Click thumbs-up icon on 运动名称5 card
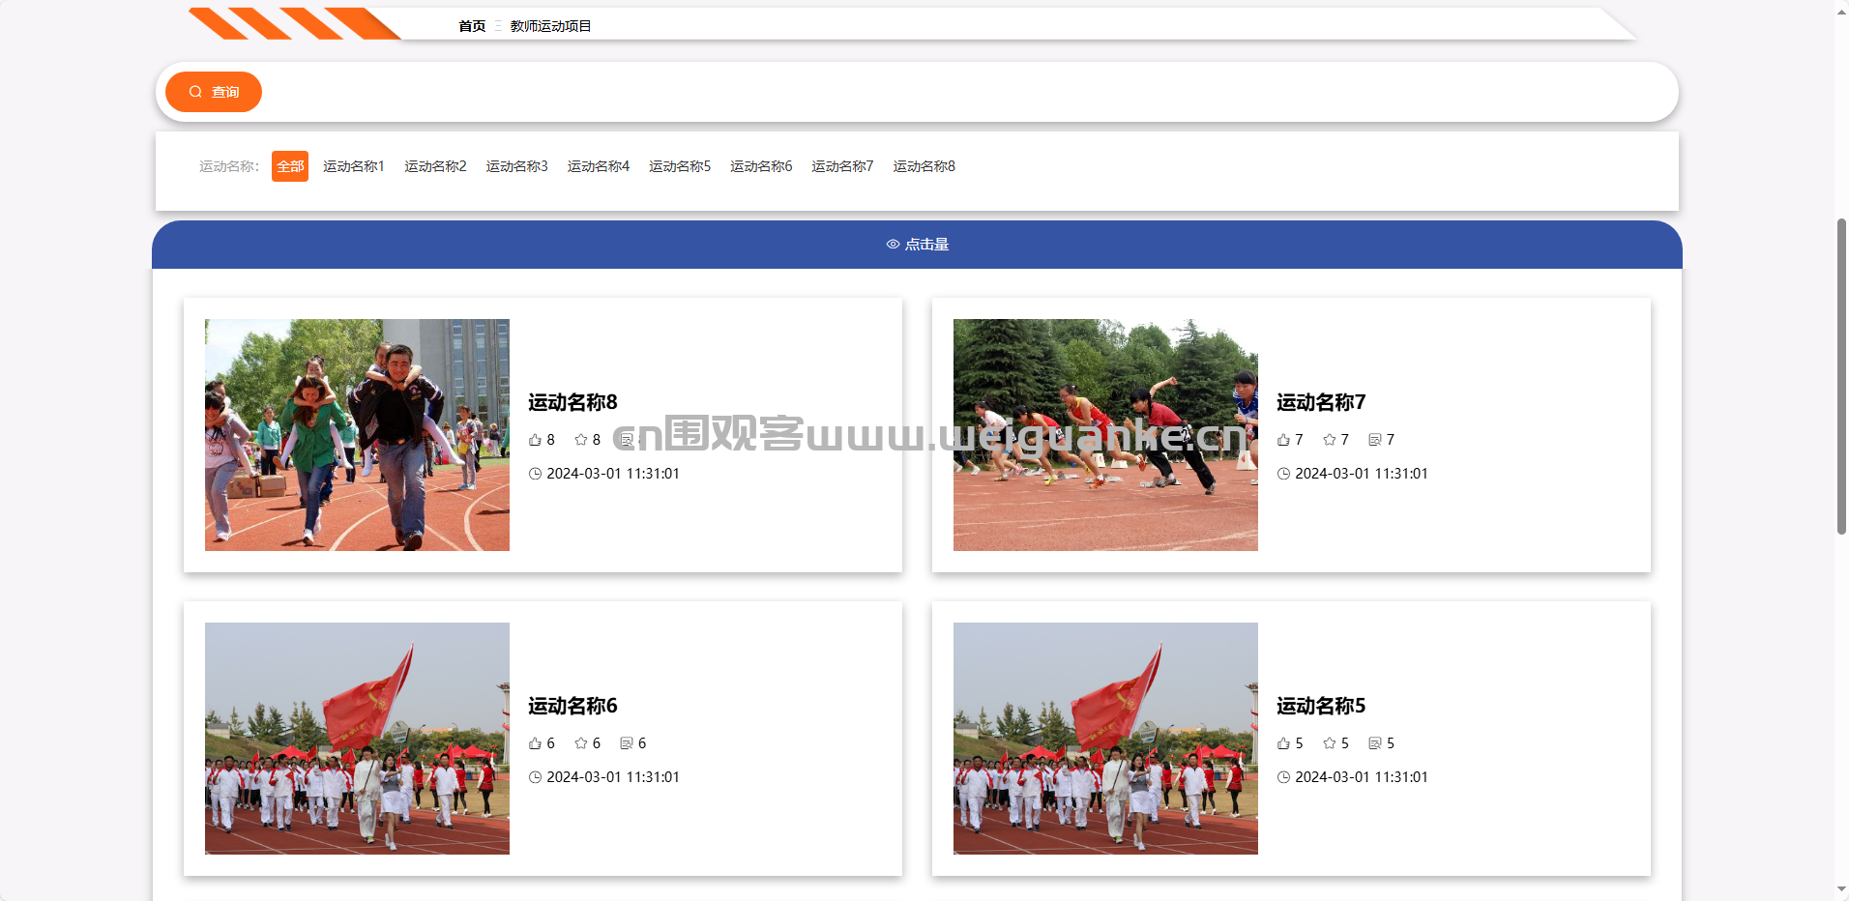 point(1283,743)
